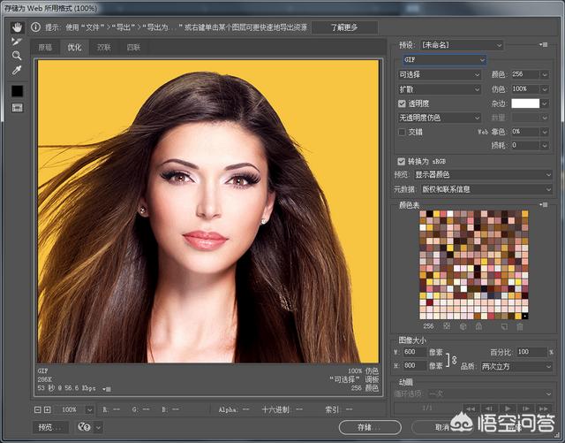The height and width of the screenshot is (443, 565).
Task: Open the preset panel options menu
Action: click(541, 44)
